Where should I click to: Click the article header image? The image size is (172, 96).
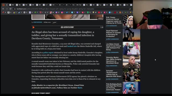67,17
